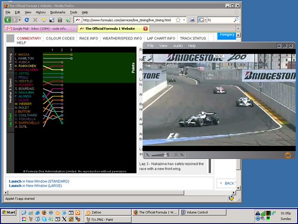This screenshot has height=224, width=298.
Task: Click the Firefox quick launch icon
Action: (x=44, y=213)
